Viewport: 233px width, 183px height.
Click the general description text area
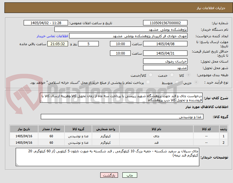121,98
